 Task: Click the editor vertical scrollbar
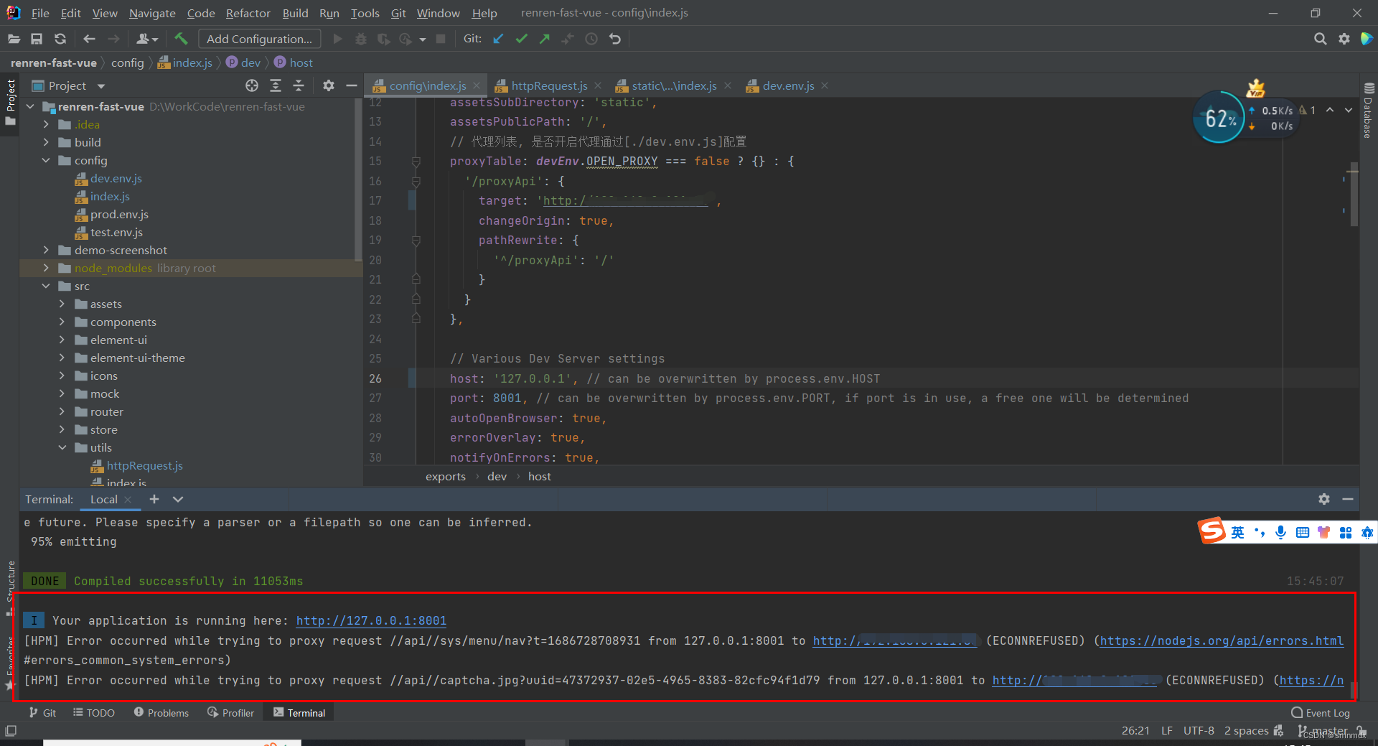[1354, 194]
